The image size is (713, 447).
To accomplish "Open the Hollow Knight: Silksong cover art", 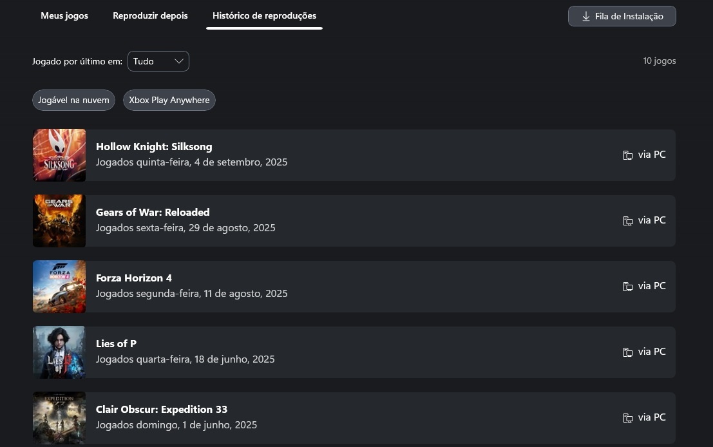I will [59, 155].
